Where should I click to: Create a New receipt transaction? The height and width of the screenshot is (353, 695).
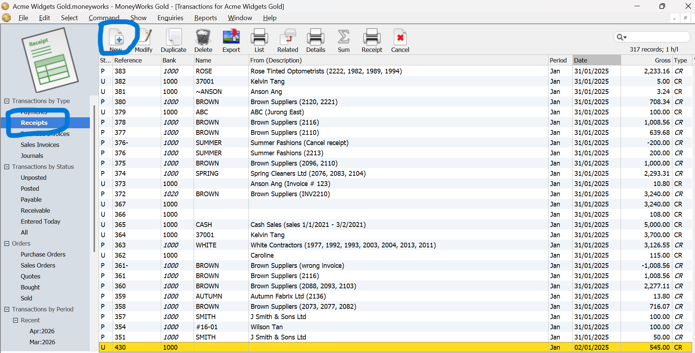coord(117,40)
